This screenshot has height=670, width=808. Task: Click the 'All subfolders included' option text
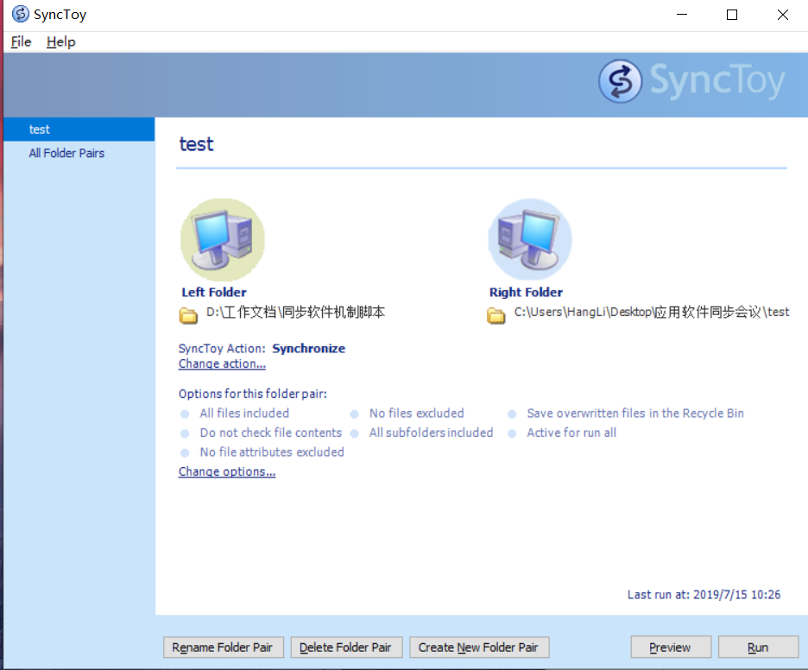coord(431,433)
